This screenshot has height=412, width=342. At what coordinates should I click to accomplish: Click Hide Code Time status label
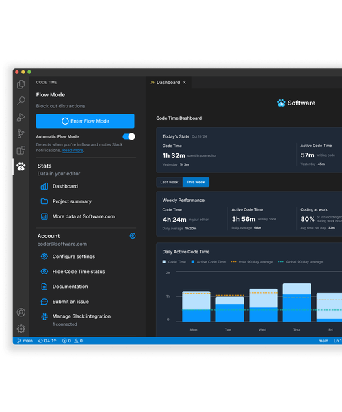coord(79,272)
